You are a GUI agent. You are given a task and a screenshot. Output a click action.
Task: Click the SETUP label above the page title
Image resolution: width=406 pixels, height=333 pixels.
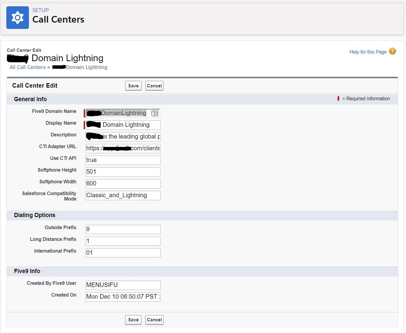[40, 10]
